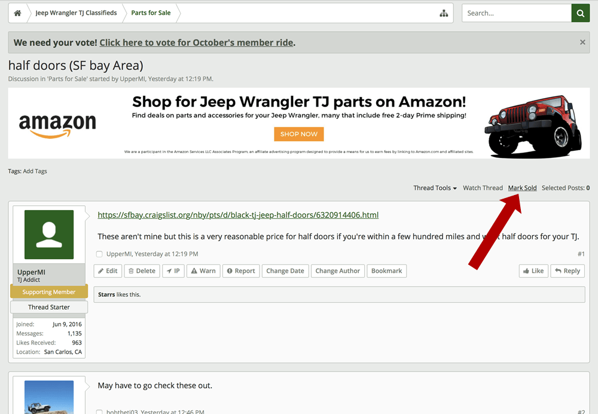The image size is (598, 414).
Task: Click the Bookmark button
Action: [x=387, y=271]
